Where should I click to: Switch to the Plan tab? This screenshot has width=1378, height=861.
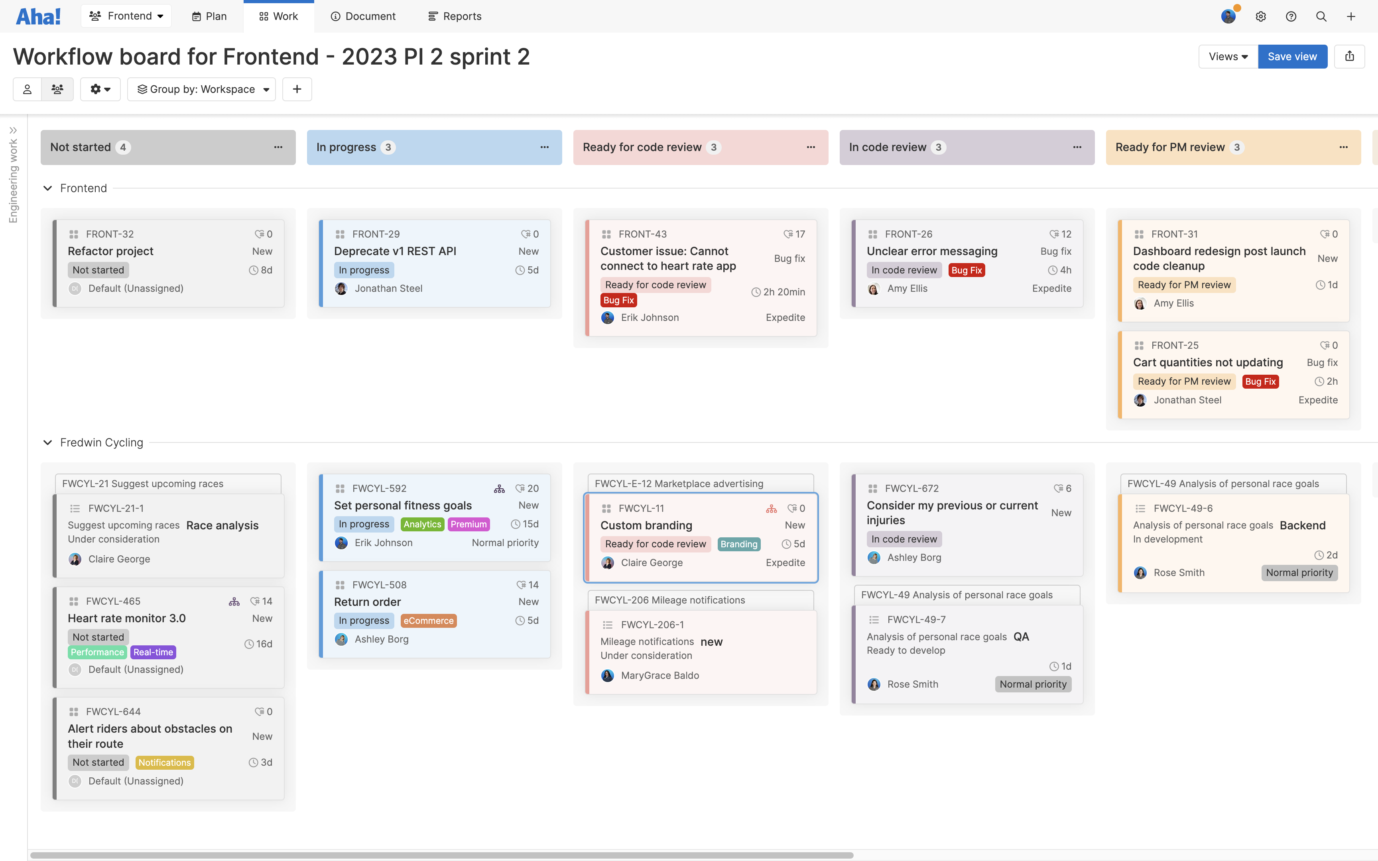click(x=209, y=16)
